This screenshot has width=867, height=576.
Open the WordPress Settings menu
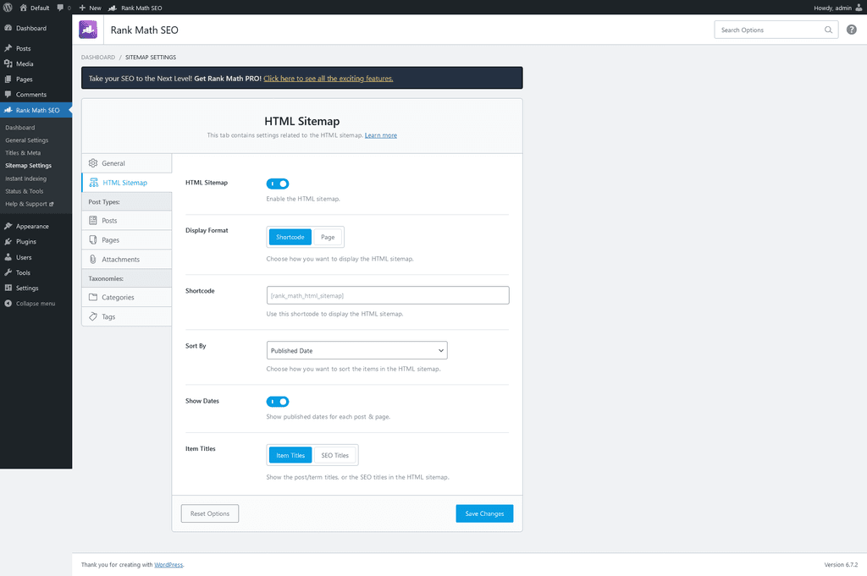[x=36, y=288]
